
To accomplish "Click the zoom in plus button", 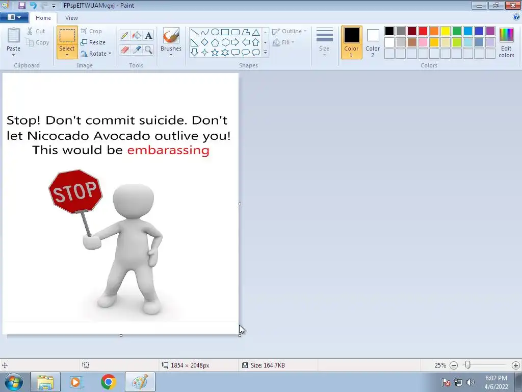I will (x=516, y=365).
